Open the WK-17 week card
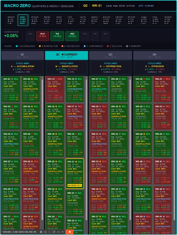 click(x=75, y=117)
